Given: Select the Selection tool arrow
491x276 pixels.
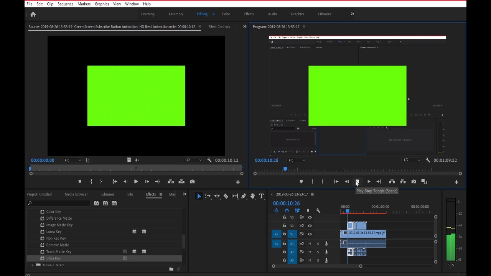Looking at the screenshot, I should point(199,196).
